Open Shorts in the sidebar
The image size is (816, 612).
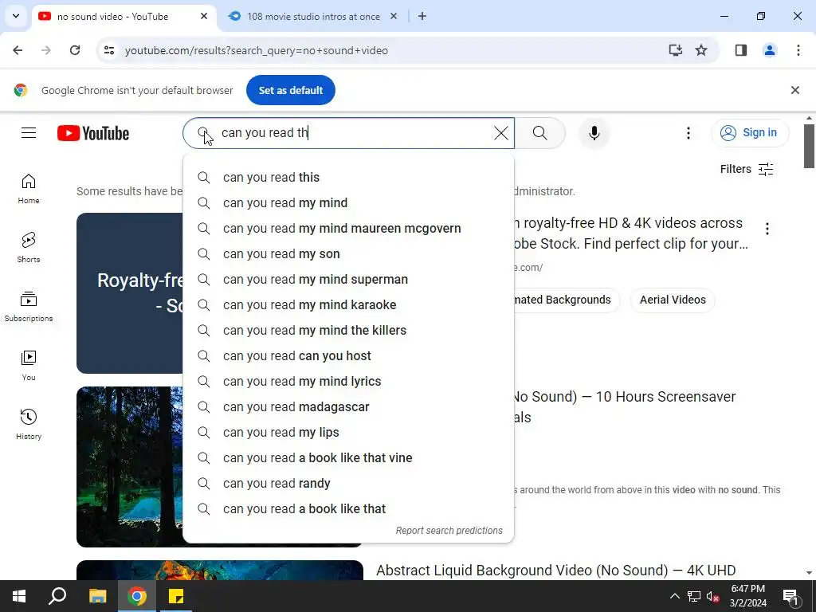pos(29,248)
